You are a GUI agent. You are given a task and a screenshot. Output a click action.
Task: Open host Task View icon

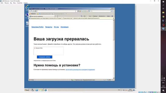pyautogui.click(x=163, y=9)
